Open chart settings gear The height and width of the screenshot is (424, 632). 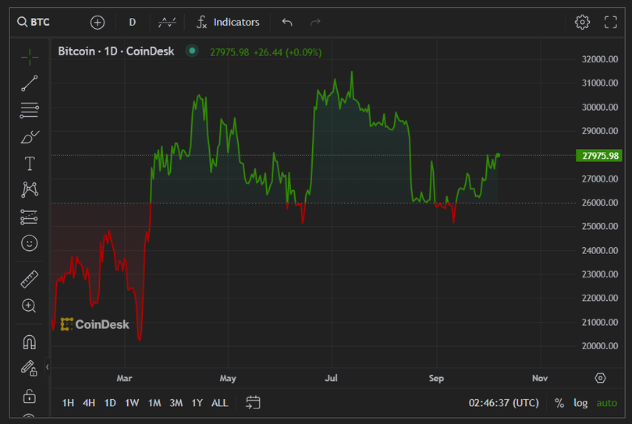tap(582, 22)
